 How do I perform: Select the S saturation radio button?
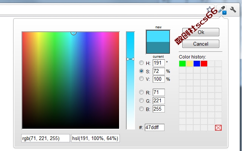pyautogui.click(x=141, y=71)
